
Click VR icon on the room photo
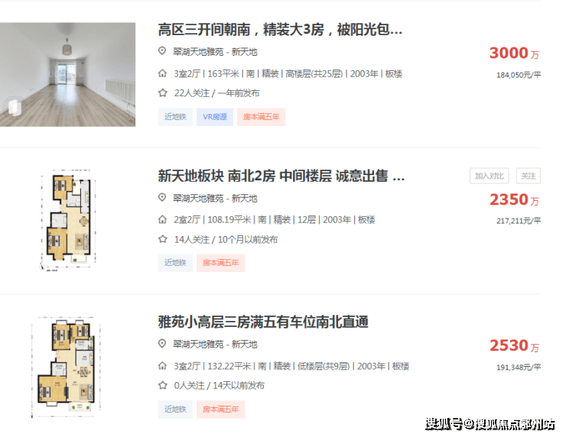pyautogui.click(x=14, y=107)
